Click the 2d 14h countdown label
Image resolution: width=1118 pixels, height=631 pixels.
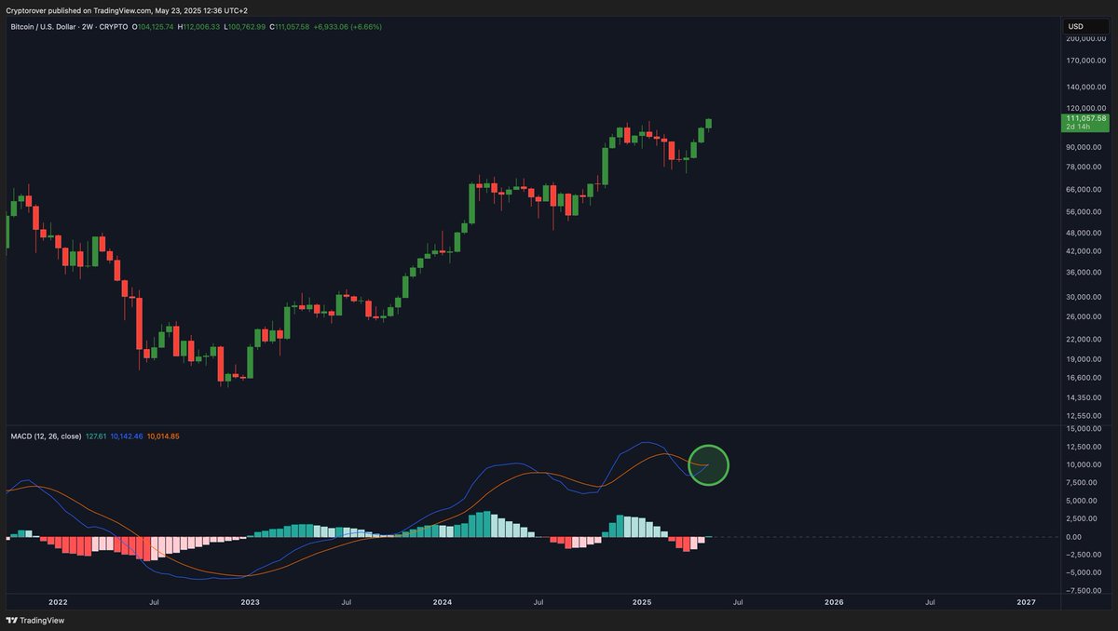[1078, 127]
